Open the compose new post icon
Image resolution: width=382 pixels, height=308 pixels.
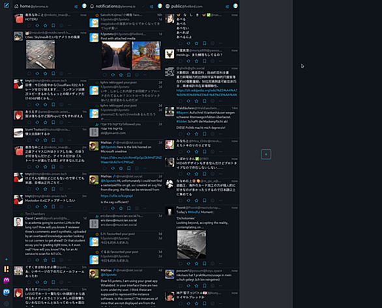[7, 5]
